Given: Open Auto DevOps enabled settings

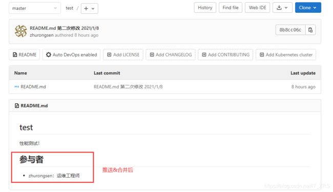Looking at the screenshot, I should click(x=71, y=55).
